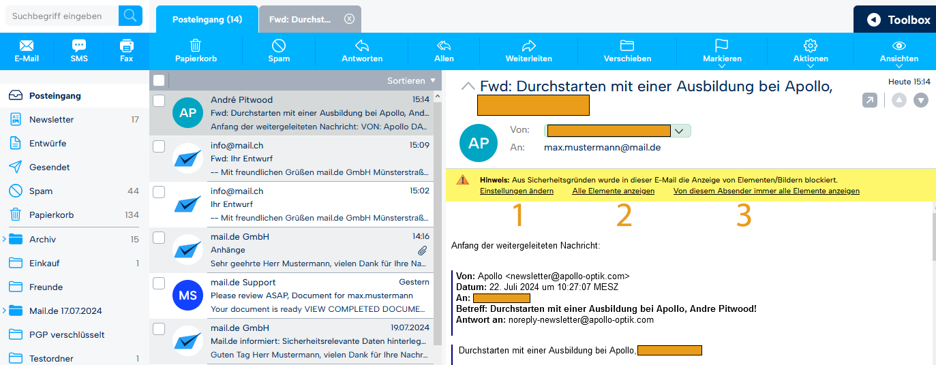Collapse the email header chevron

click(x=468, y=86)
